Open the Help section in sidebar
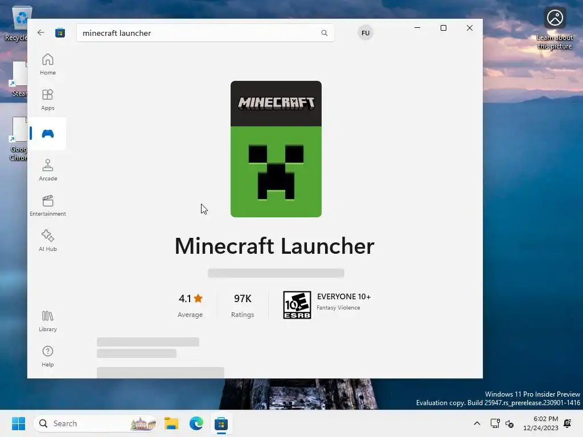The height and width of the screenshot is (437, 583). click(x=48, y=356)
